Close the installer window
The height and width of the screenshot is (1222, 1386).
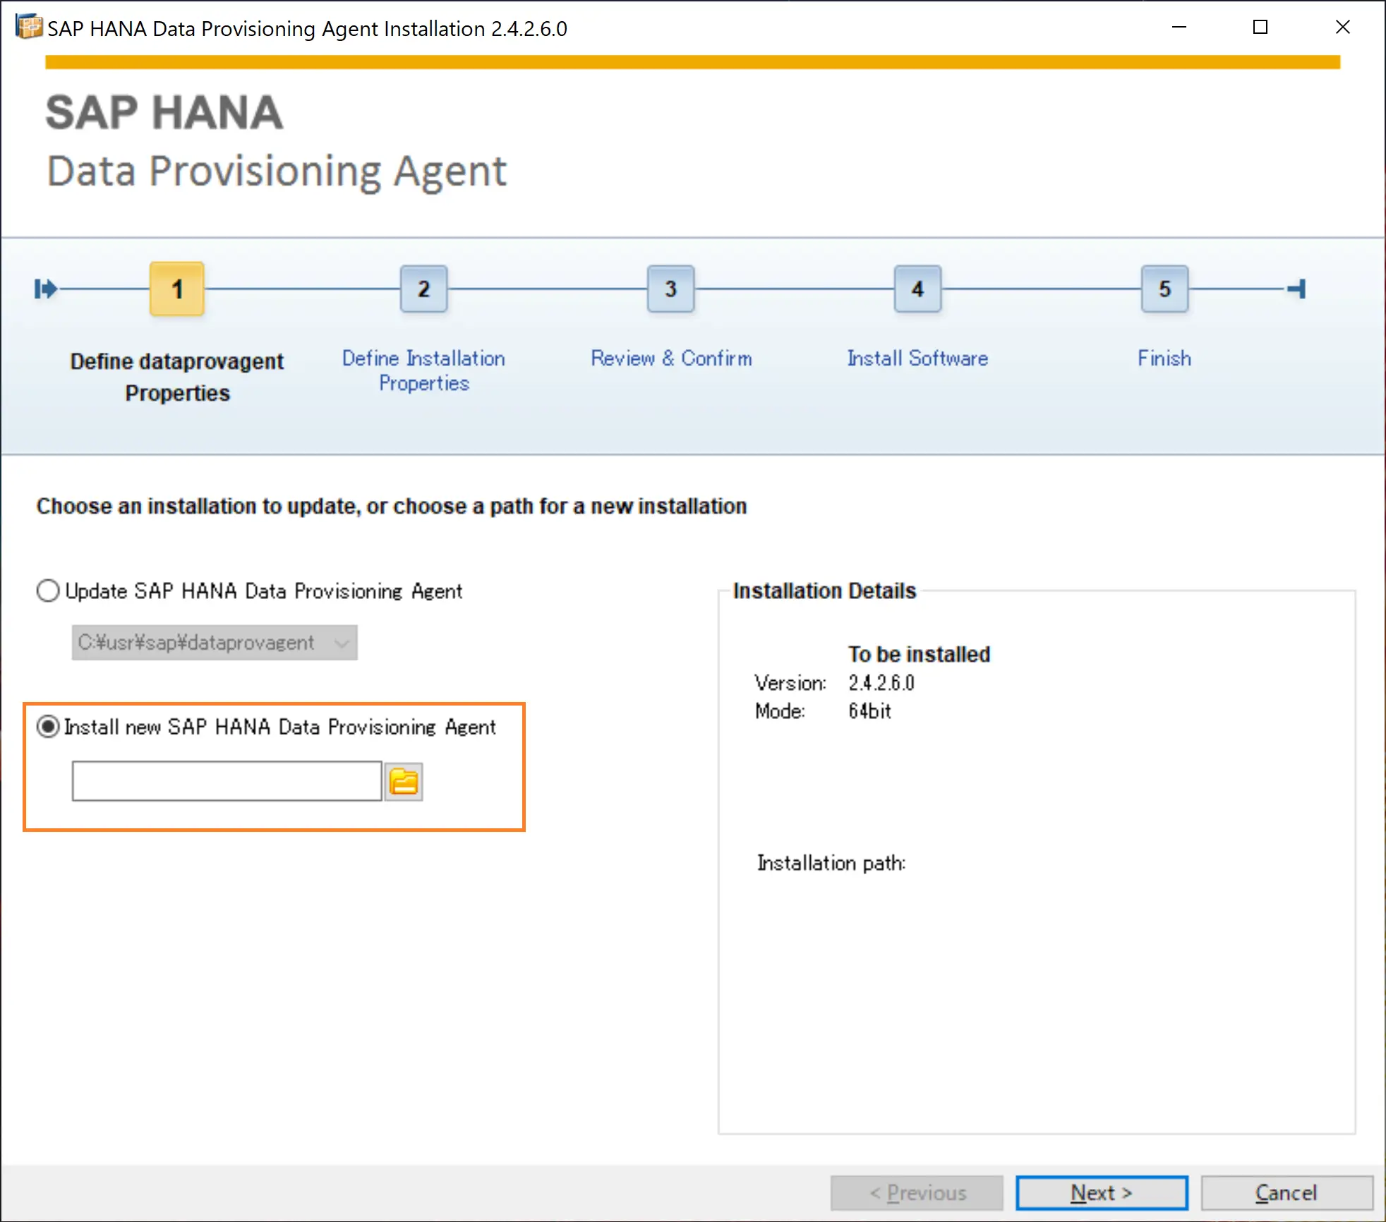tap(1343, 27)
